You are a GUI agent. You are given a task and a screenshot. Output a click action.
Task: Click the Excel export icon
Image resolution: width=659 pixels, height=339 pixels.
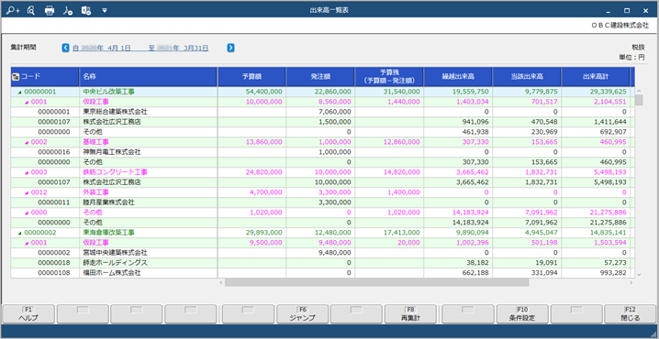86,10
